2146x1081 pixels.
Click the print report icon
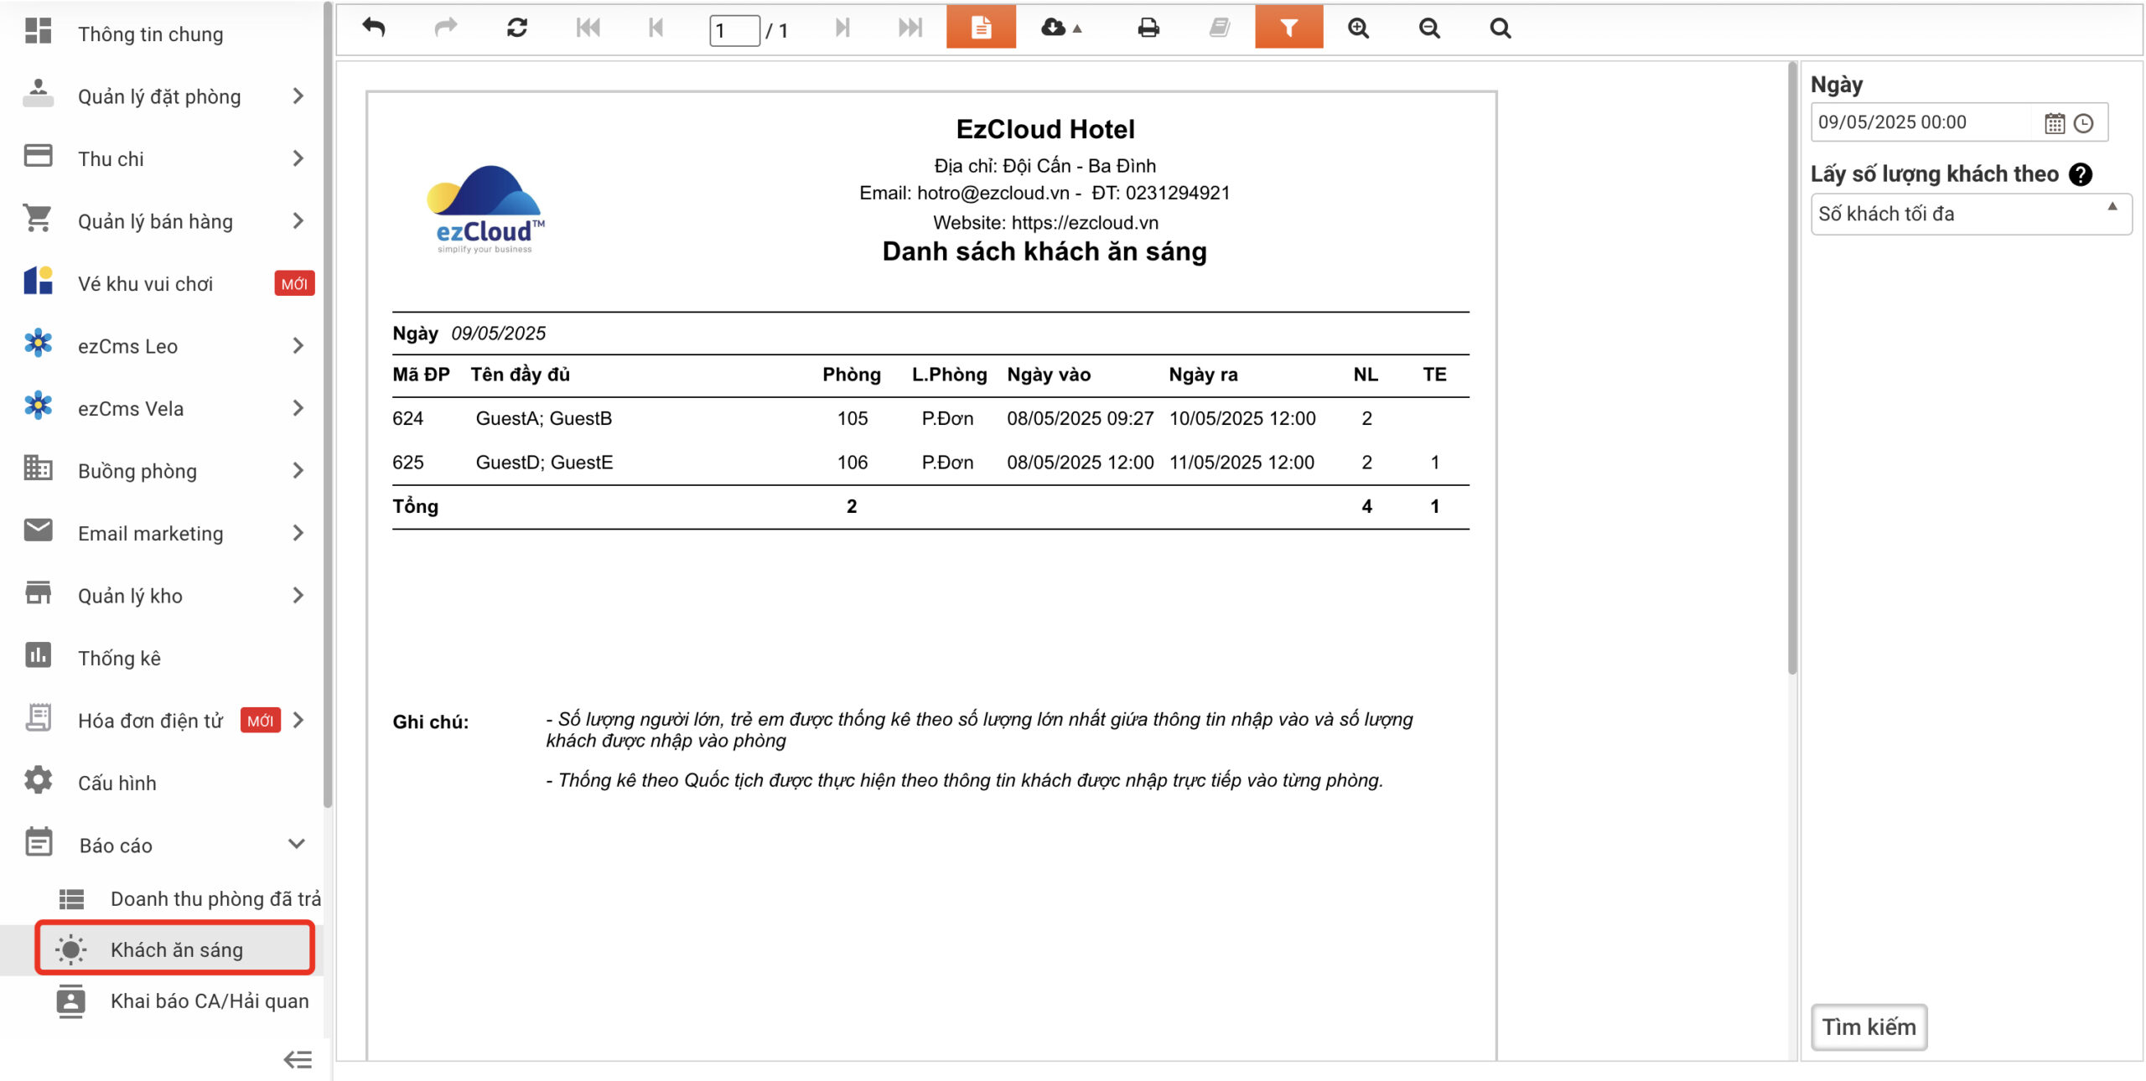pyautogui.click(x=1148, y=28)
